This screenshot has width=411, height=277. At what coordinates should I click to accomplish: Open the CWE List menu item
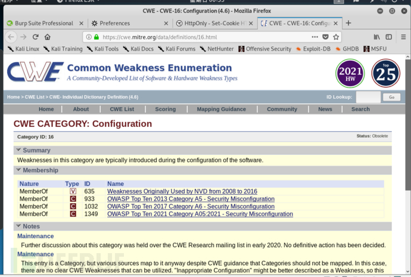tap(122, 109)
